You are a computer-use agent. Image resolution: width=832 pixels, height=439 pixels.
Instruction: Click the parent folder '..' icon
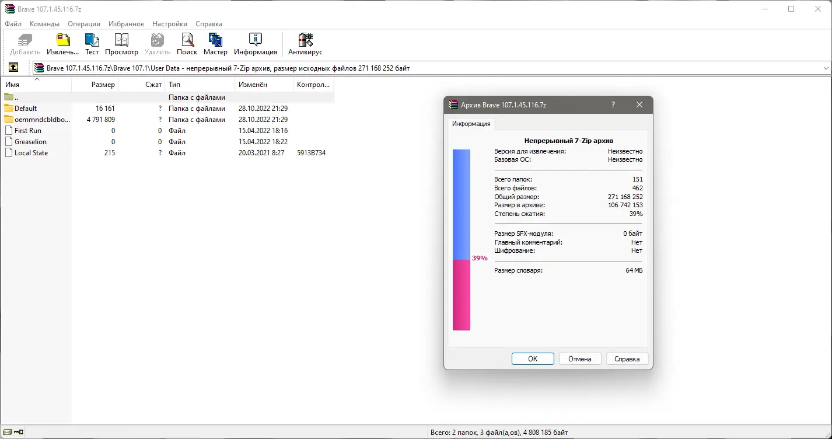click(9, 97)
